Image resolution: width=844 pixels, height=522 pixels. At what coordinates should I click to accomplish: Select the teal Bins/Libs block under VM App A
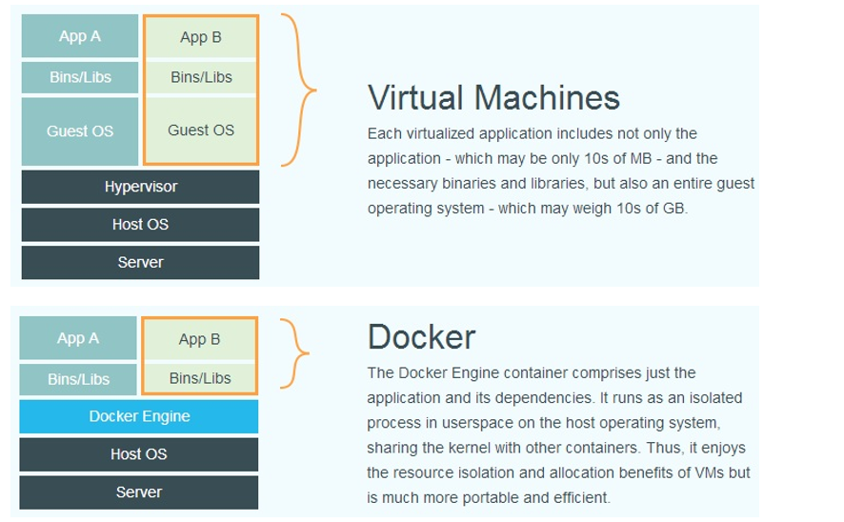click(80, 77)
